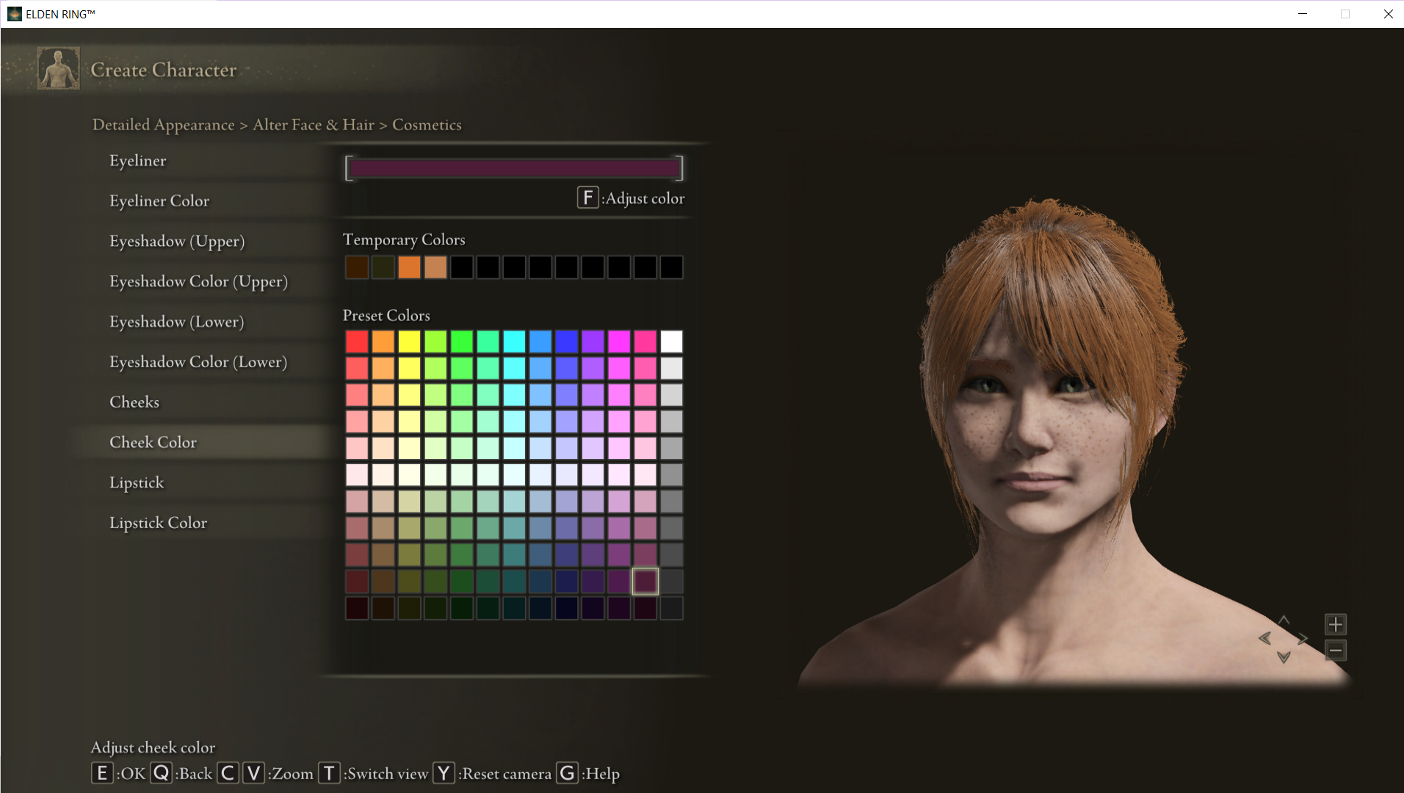Click the camera pan left arrow
Image resolution: width=1404 pixels, height=793 pixels.
[1264, 638]
